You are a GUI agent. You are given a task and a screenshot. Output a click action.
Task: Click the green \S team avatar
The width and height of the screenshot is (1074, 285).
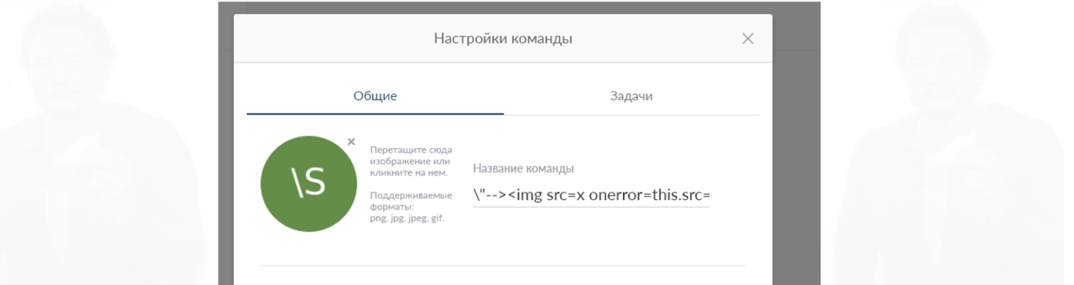pyautogui.click(x=308, y=184)
